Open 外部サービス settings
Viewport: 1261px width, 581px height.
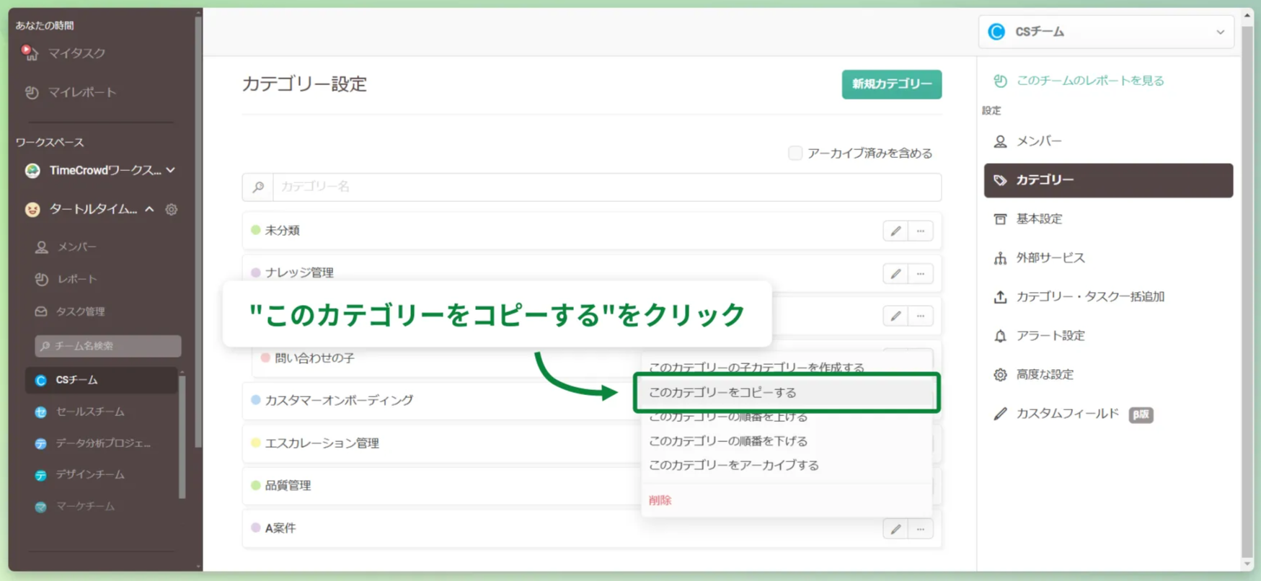[1050, 258]
